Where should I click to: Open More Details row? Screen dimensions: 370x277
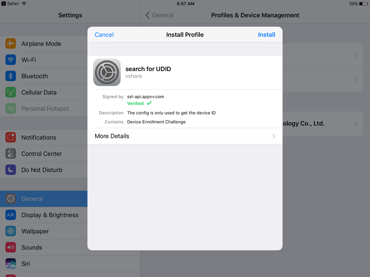coord(185,136)
